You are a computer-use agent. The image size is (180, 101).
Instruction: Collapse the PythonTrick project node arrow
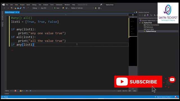140,23
